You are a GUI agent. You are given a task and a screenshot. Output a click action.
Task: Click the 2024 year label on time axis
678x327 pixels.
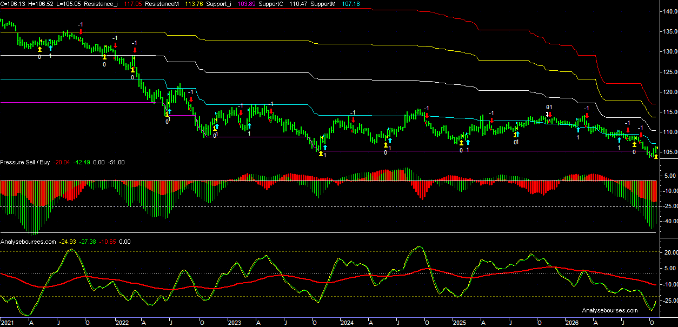(347, 323)
